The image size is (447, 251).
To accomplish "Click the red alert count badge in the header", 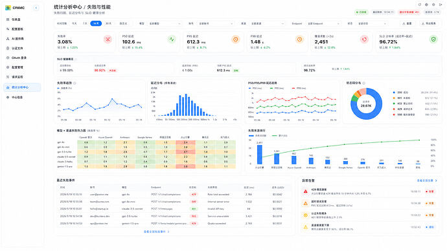I will 409,12.
